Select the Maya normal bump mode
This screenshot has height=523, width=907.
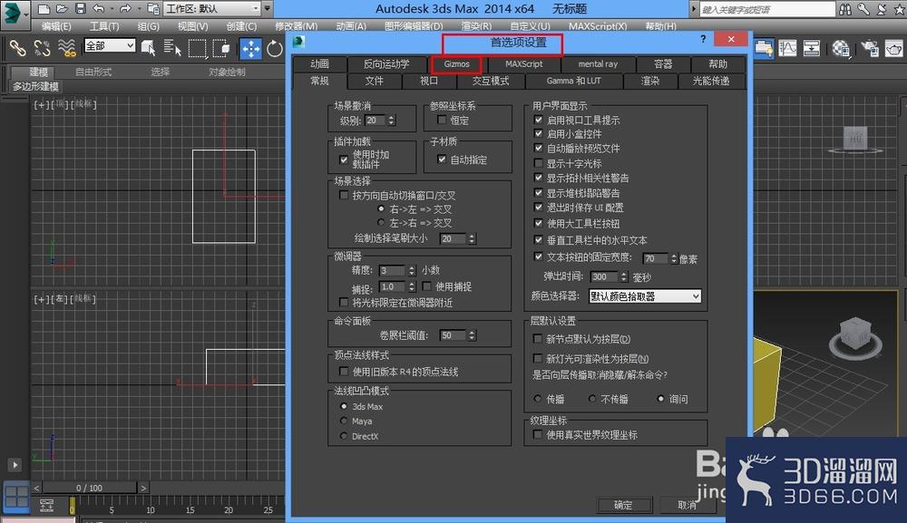344,421
